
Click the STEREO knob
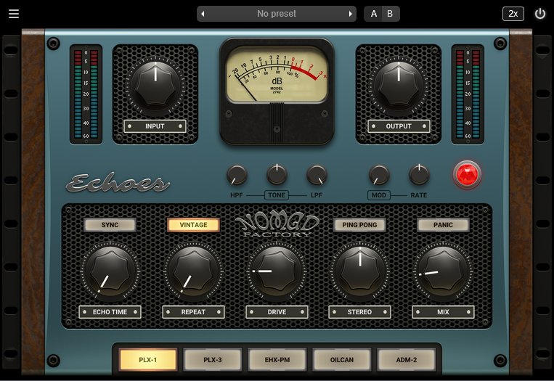359,271
